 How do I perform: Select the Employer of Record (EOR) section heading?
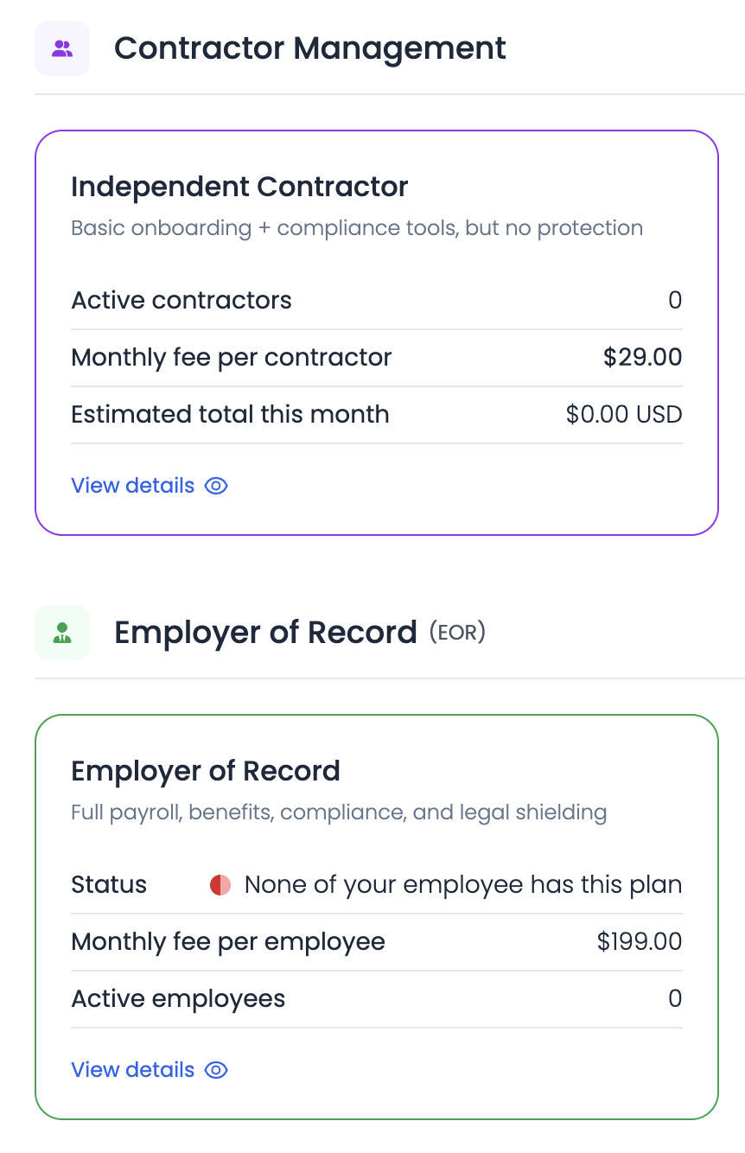tap(299, 633)
